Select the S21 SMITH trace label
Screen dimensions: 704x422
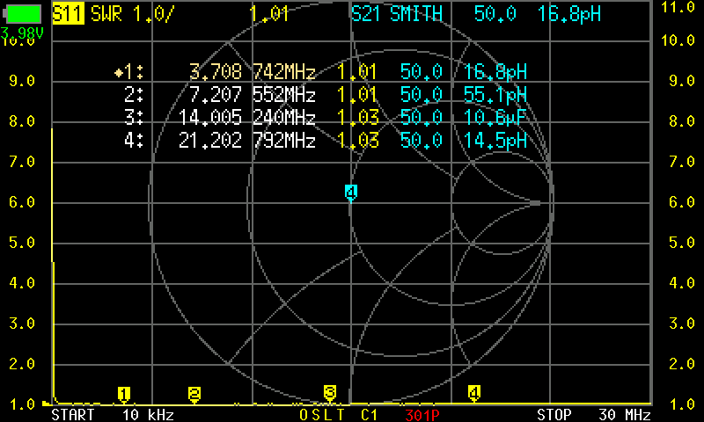pyautogui.click(x=397, y=14)
